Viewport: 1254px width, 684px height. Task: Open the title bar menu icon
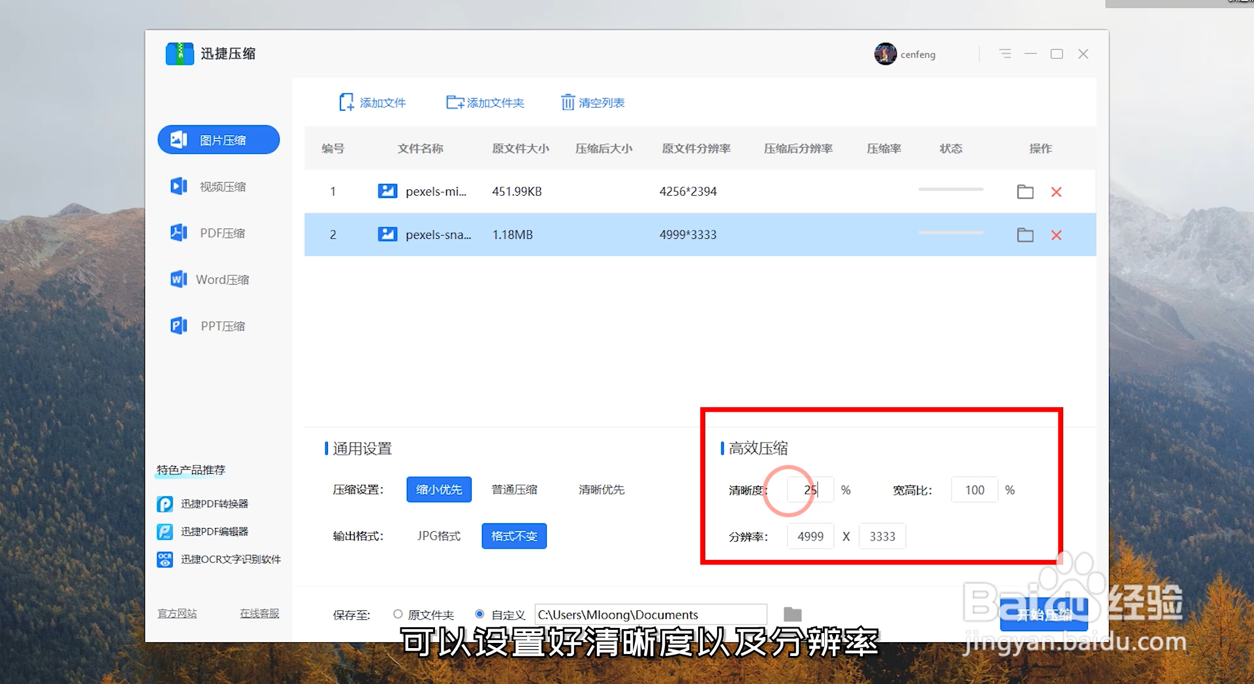(x=1005, y=54)
